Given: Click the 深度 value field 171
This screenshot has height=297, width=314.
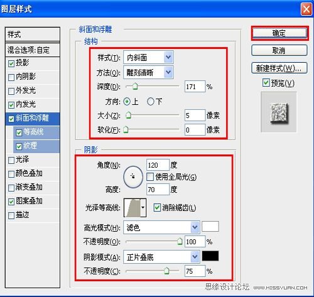Looking at the screenshot, I should tap(195, 87).
